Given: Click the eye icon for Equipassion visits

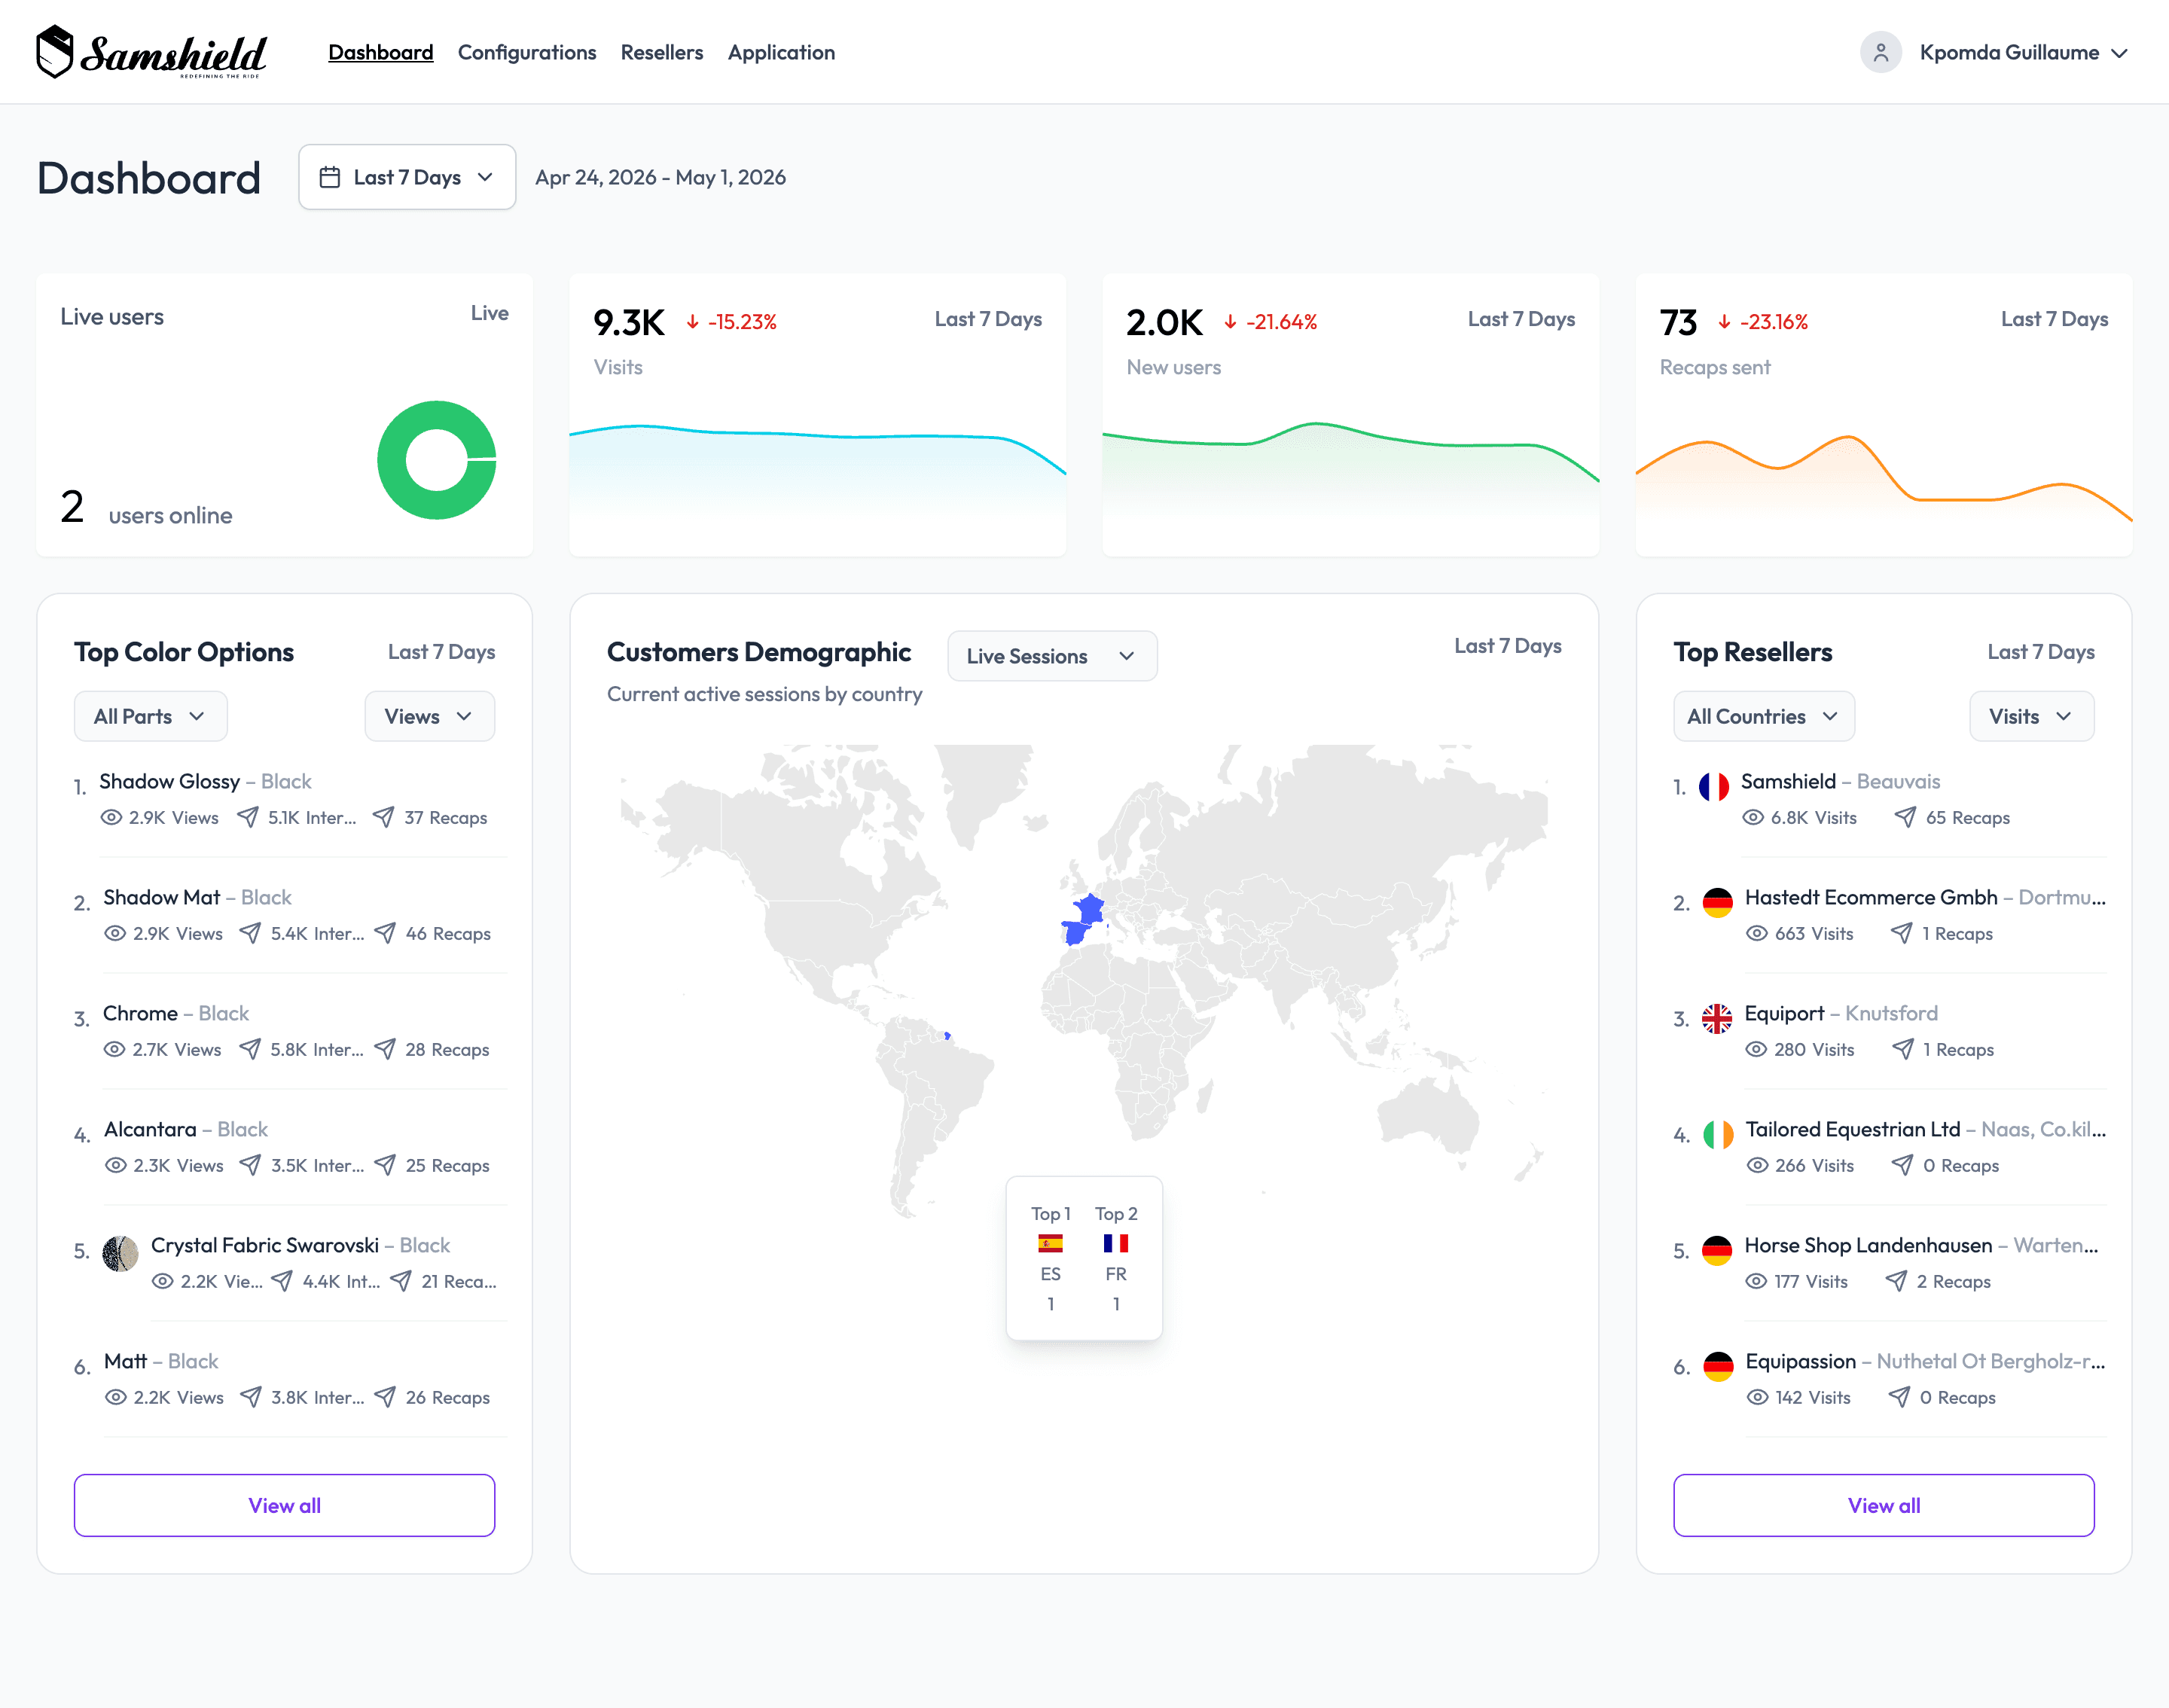Looking at the screenshot, I should pos(1757,1398).
